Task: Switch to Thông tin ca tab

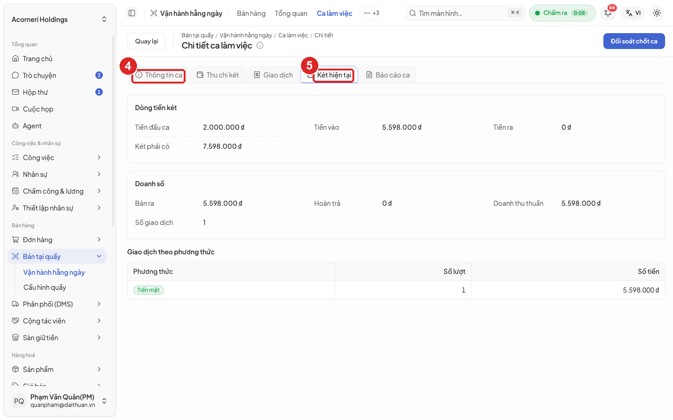Action: [x=159, y=75]
